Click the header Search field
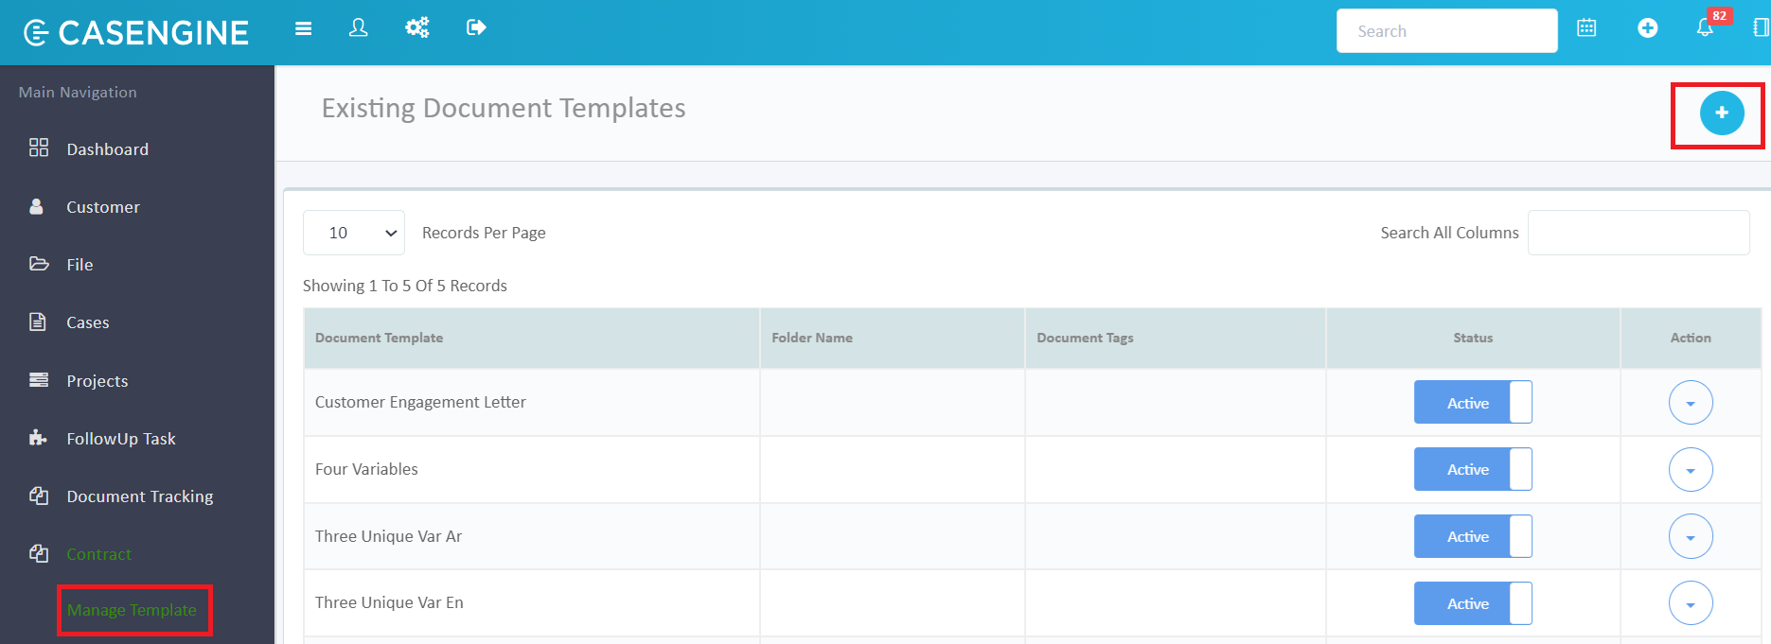Screen dimensions: 1771x644 click(1446, 31)
